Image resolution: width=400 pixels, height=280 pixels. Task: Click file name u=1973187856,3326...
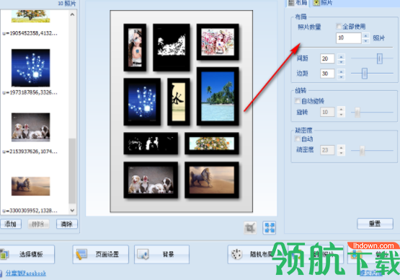30,92
